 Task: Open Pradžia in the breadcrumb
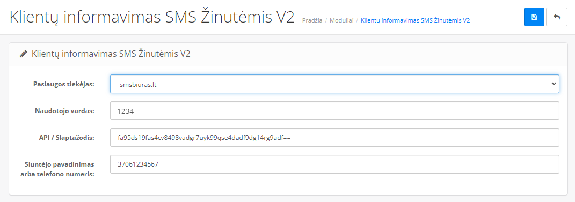pos(312,20)
